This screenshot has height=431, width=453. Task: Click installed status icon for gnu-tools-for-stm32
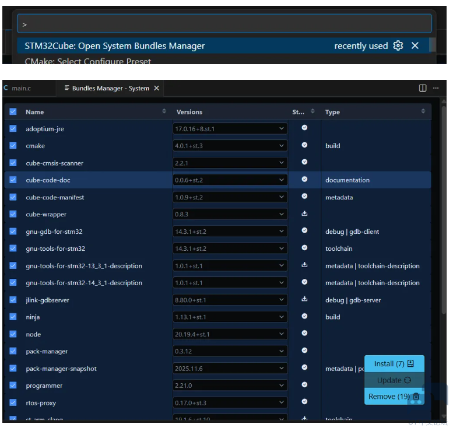pyautogui.click(x=304, y=248)
